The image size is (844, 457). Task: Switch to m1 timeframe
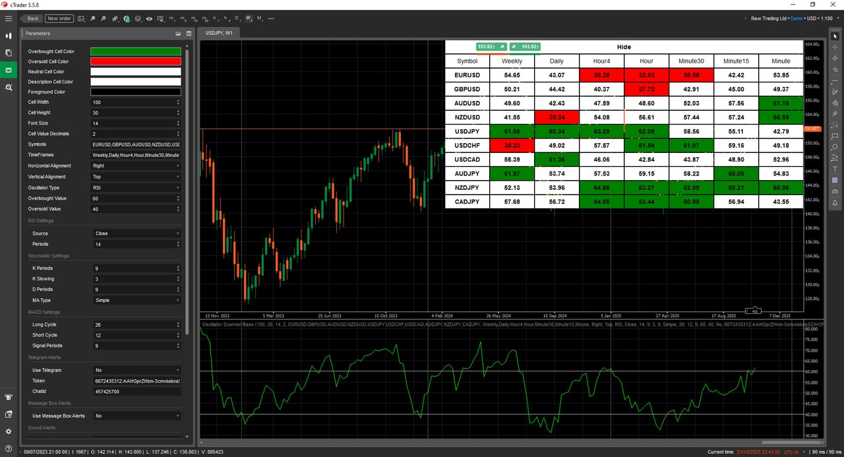coord(172,18)
